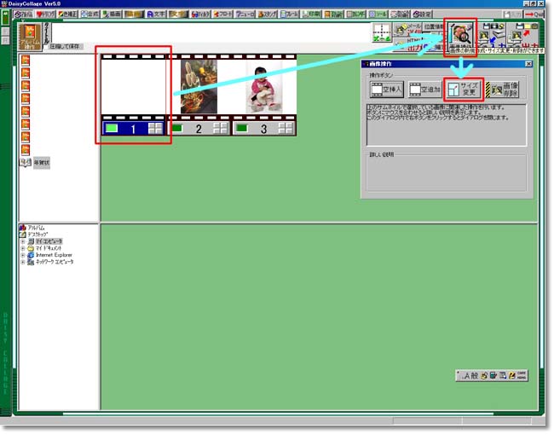Click 空追加 add-blank button in dialog
The width and height of the screenshot is (554, 435).
point(425,90)
